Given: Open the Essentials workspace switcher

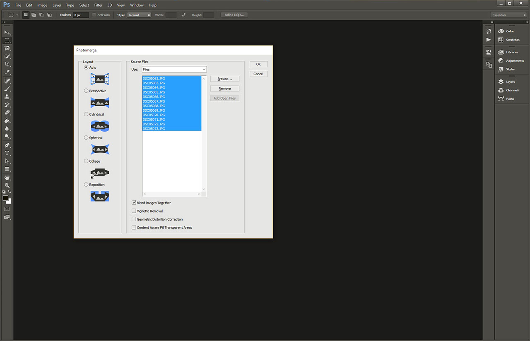Looking at the screenshot, I should (508, 15).
